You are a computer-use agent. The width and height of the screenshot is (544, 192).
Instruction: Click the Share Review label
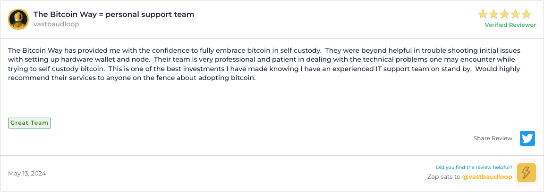coord(493,138)
